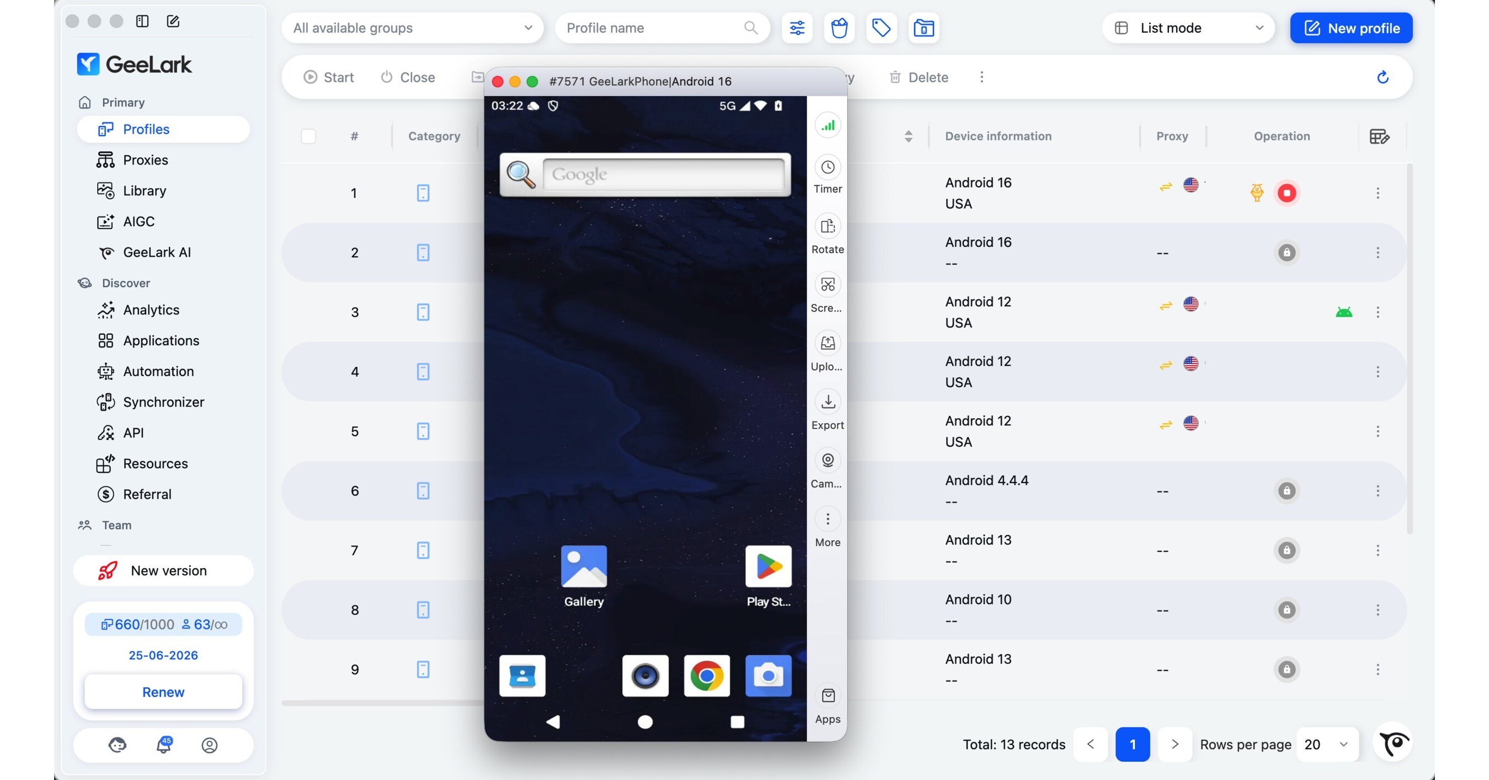The width and height of the screenshot is (1489, 780).
Task: Click the red stop button in row 1
Action: point(1287,193)
